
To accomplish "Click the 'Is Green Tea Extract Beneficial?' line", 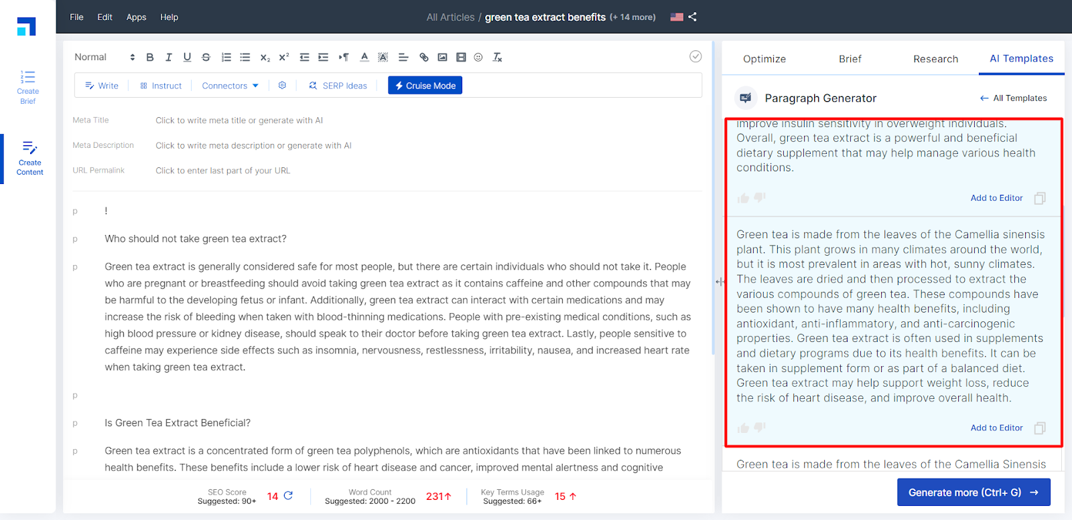I will 178,423.
